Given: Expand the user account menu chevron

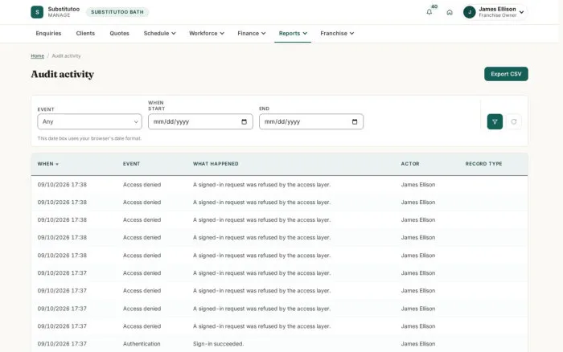Looking at the screenshot, I should (x=521, y=12).
